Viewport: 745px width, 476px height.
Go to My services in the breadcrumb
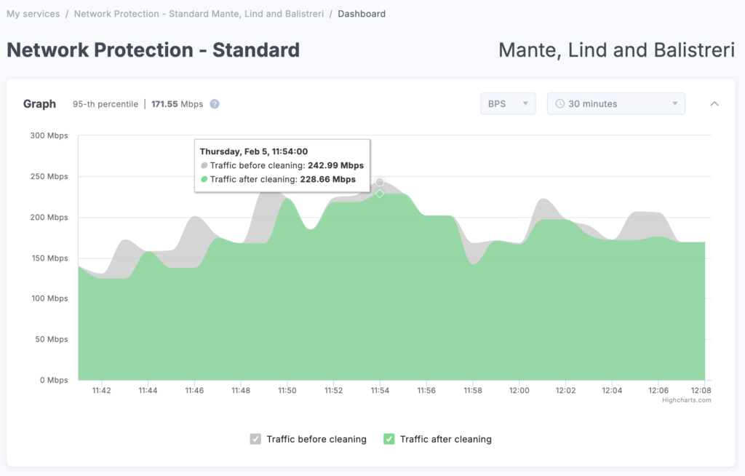point(33,14)
